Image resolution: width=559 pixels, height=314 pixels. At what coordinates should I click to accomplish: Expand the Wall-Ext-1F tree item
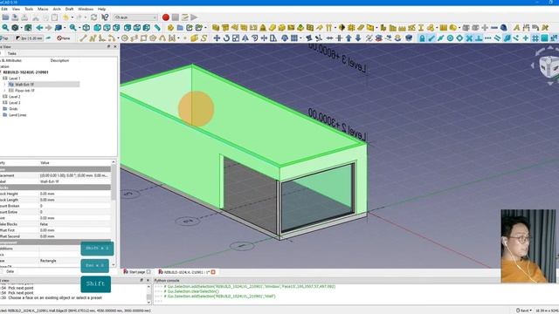point(4,85)
